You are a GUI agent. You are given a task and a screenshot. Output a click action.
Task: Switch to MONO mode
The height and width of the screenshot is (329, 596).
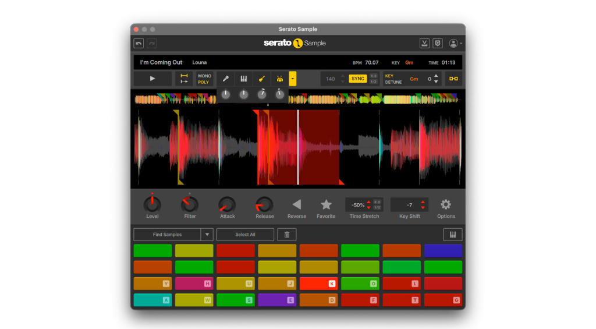(x=204, y=76)
